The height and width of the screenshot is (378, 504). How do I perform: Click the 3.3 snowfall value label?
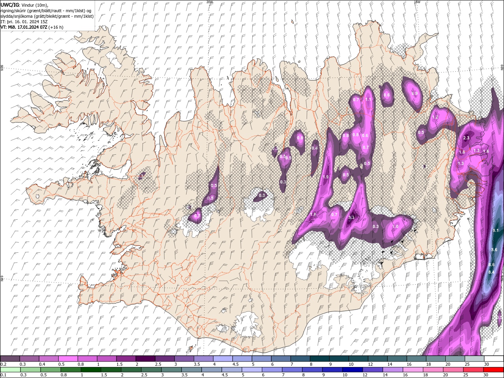pos(352,217)
